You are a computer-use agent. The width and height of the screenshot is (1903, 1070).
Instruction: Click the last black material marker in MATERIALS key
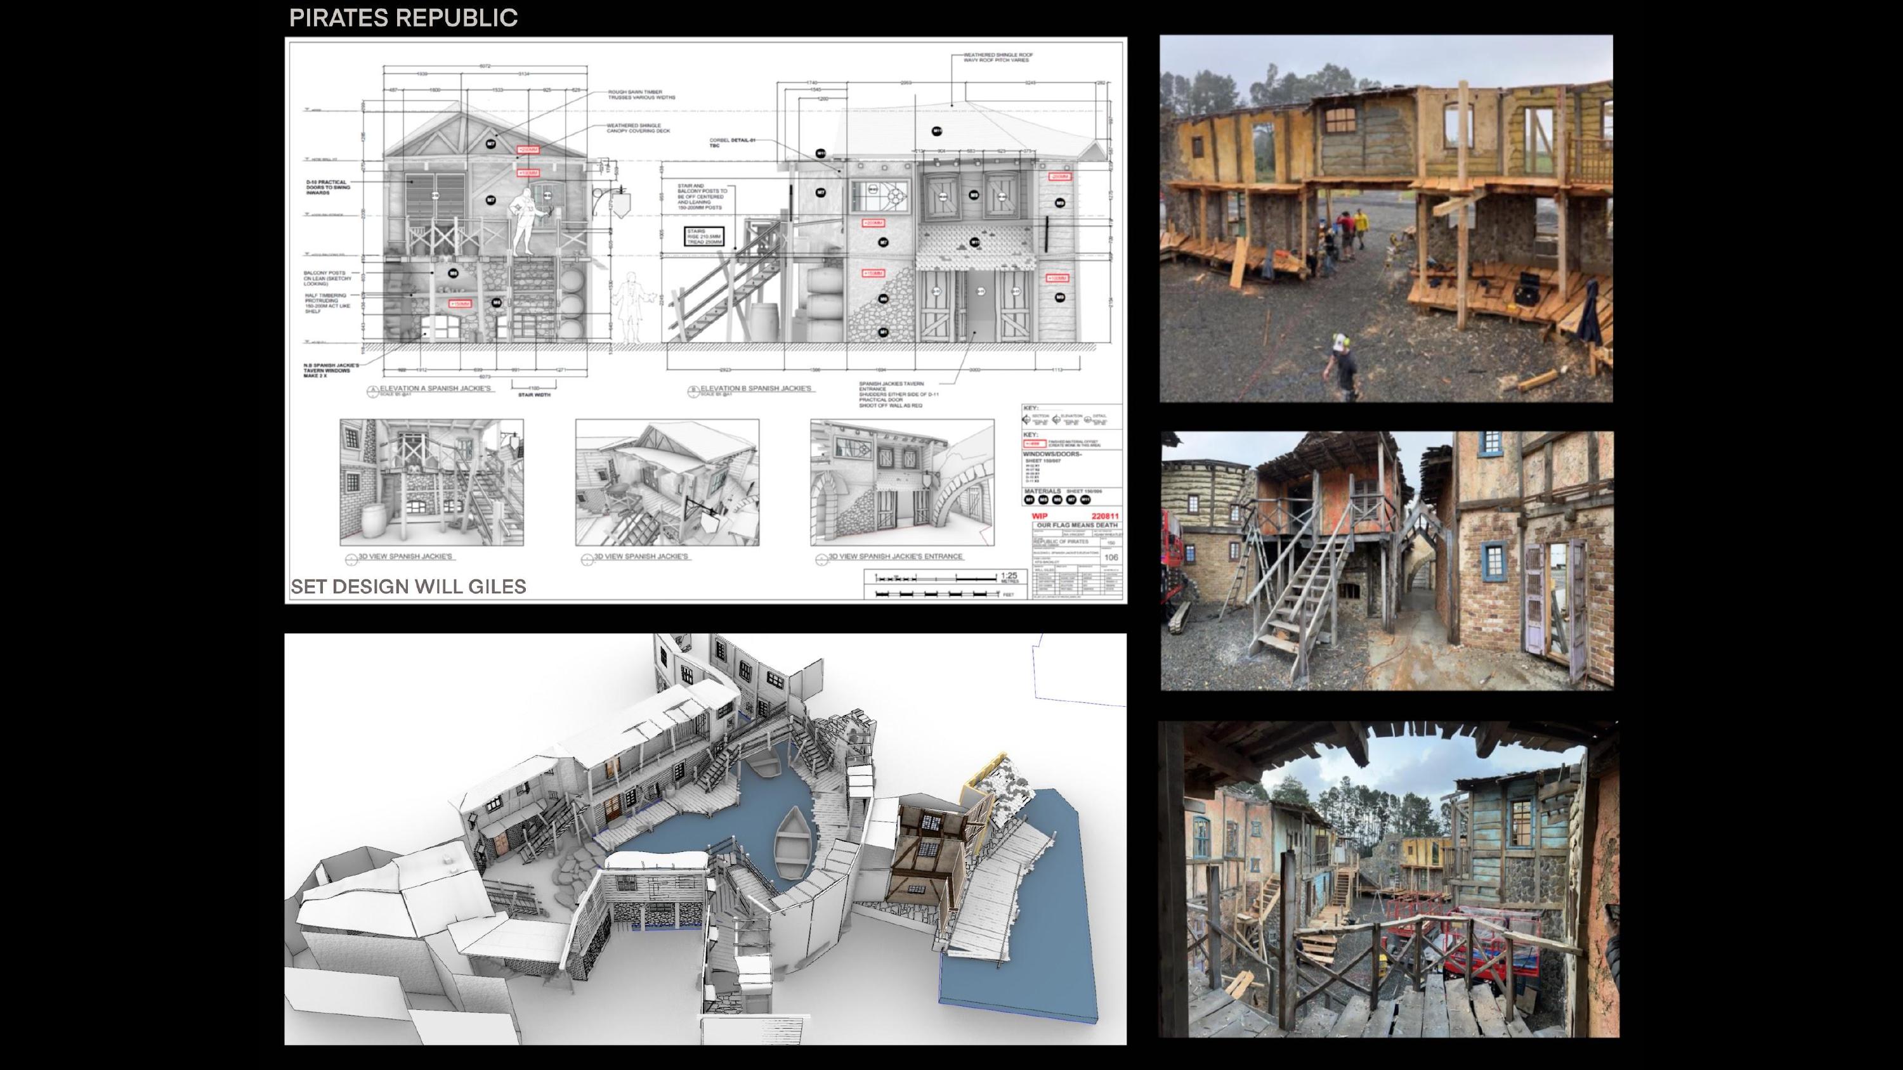coord(1085,500)
